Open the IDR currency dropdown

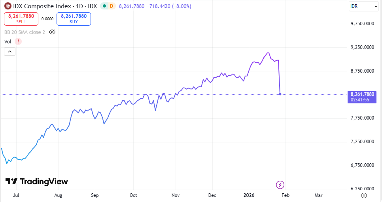[364, 6]
